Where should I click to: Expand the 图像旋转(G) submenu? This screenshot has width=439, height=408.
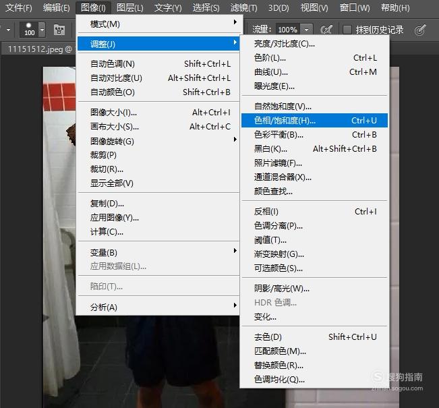click(158, 141)
